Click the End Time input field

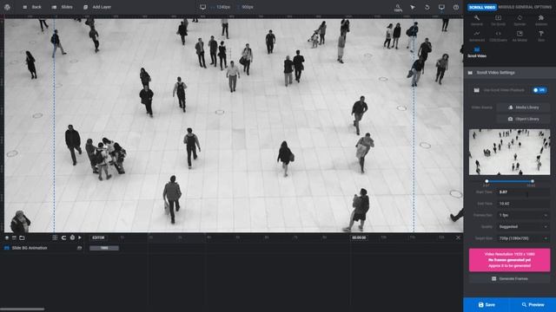click(x=523, y=204)
